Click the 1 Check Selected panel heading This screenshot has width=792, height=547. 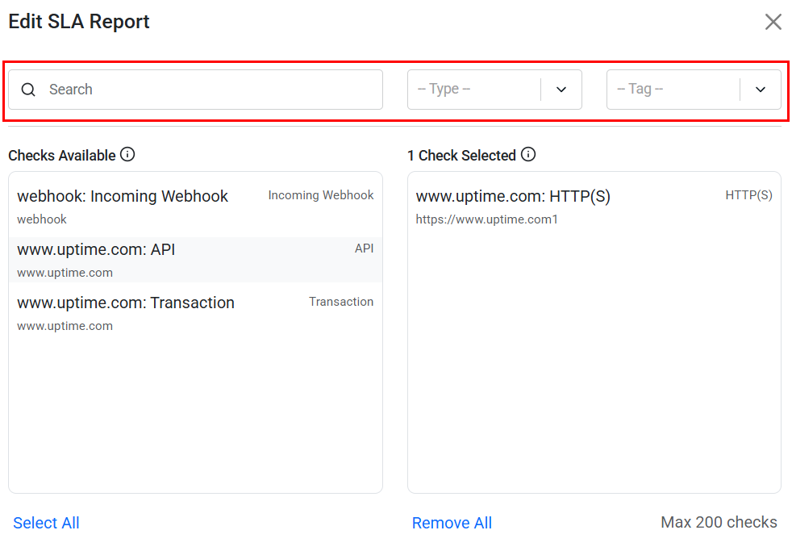pos(465,154)
